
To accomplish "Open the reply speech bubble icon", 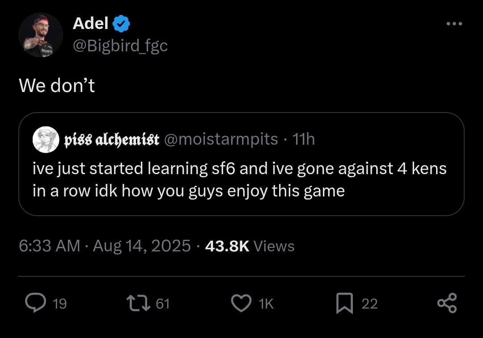I will click(36, 303).
